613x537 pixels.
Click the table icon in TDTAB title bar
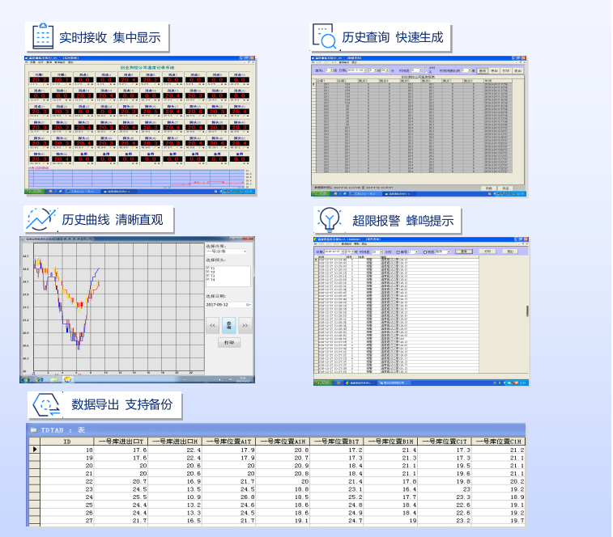34,429
